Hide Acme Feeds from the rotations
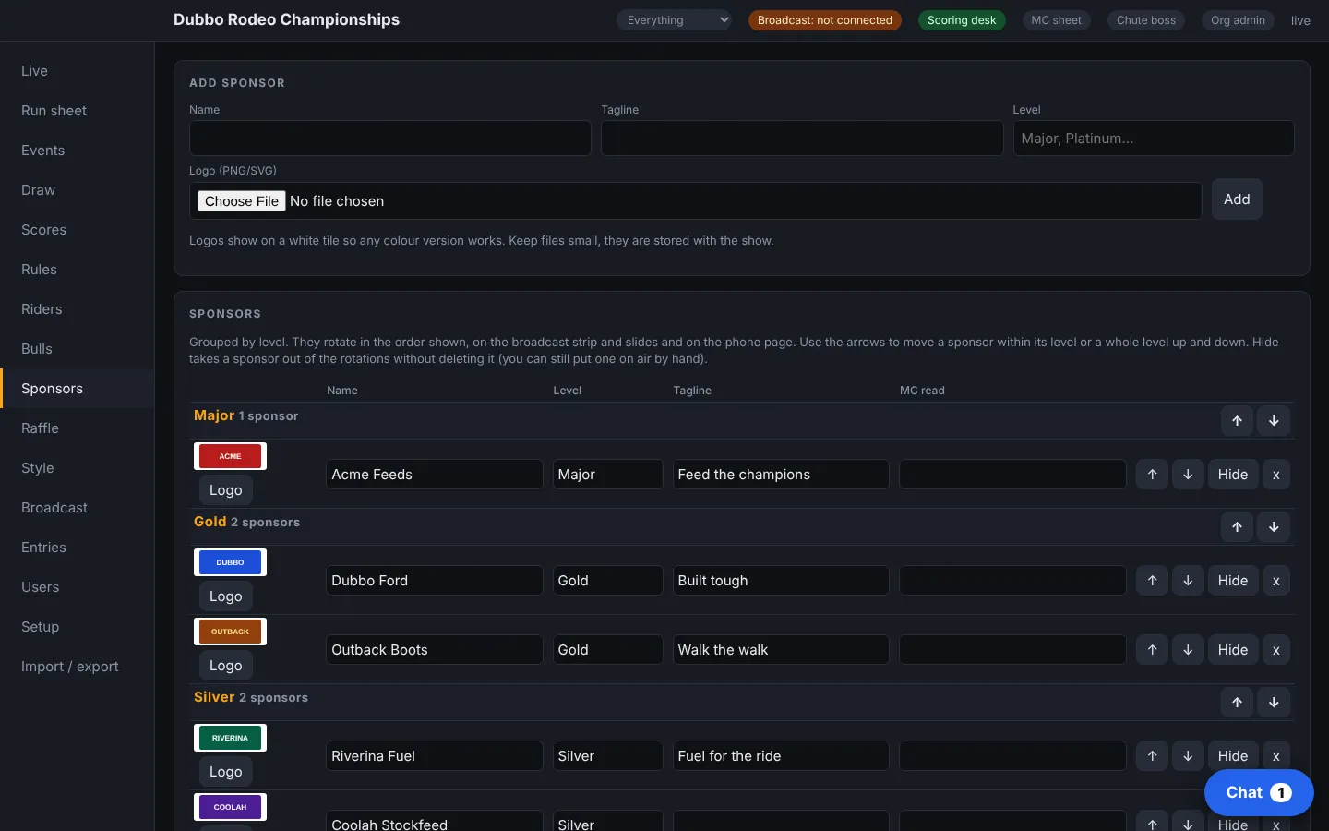This screenshot has height=831, width=1329. 1233,475
